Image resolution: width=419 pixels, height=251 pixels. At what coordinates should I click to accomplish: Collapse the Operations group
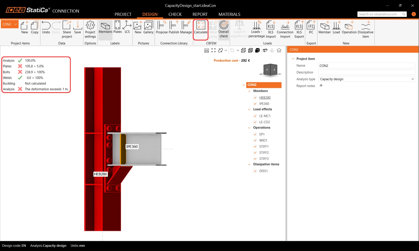(x=249, y=128)
